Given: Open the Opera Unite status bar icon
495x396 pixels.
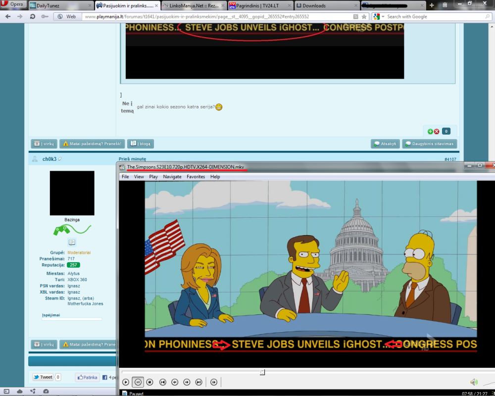Looking at the screenshot, I should click(33, 392).
